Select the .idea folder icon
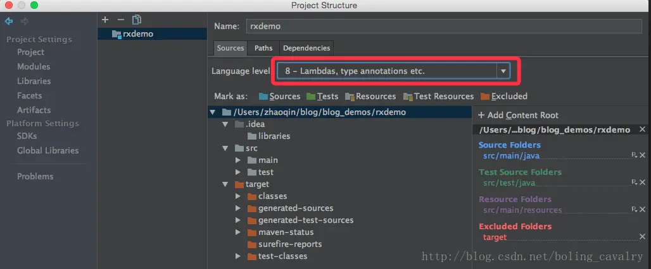Viewport: 651px width, 269px height. [x=239, y=124]
